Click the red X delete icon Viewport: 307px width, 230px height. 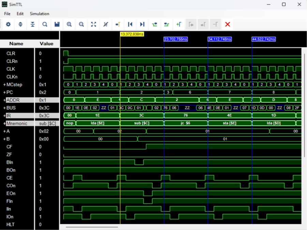(228, 25)
